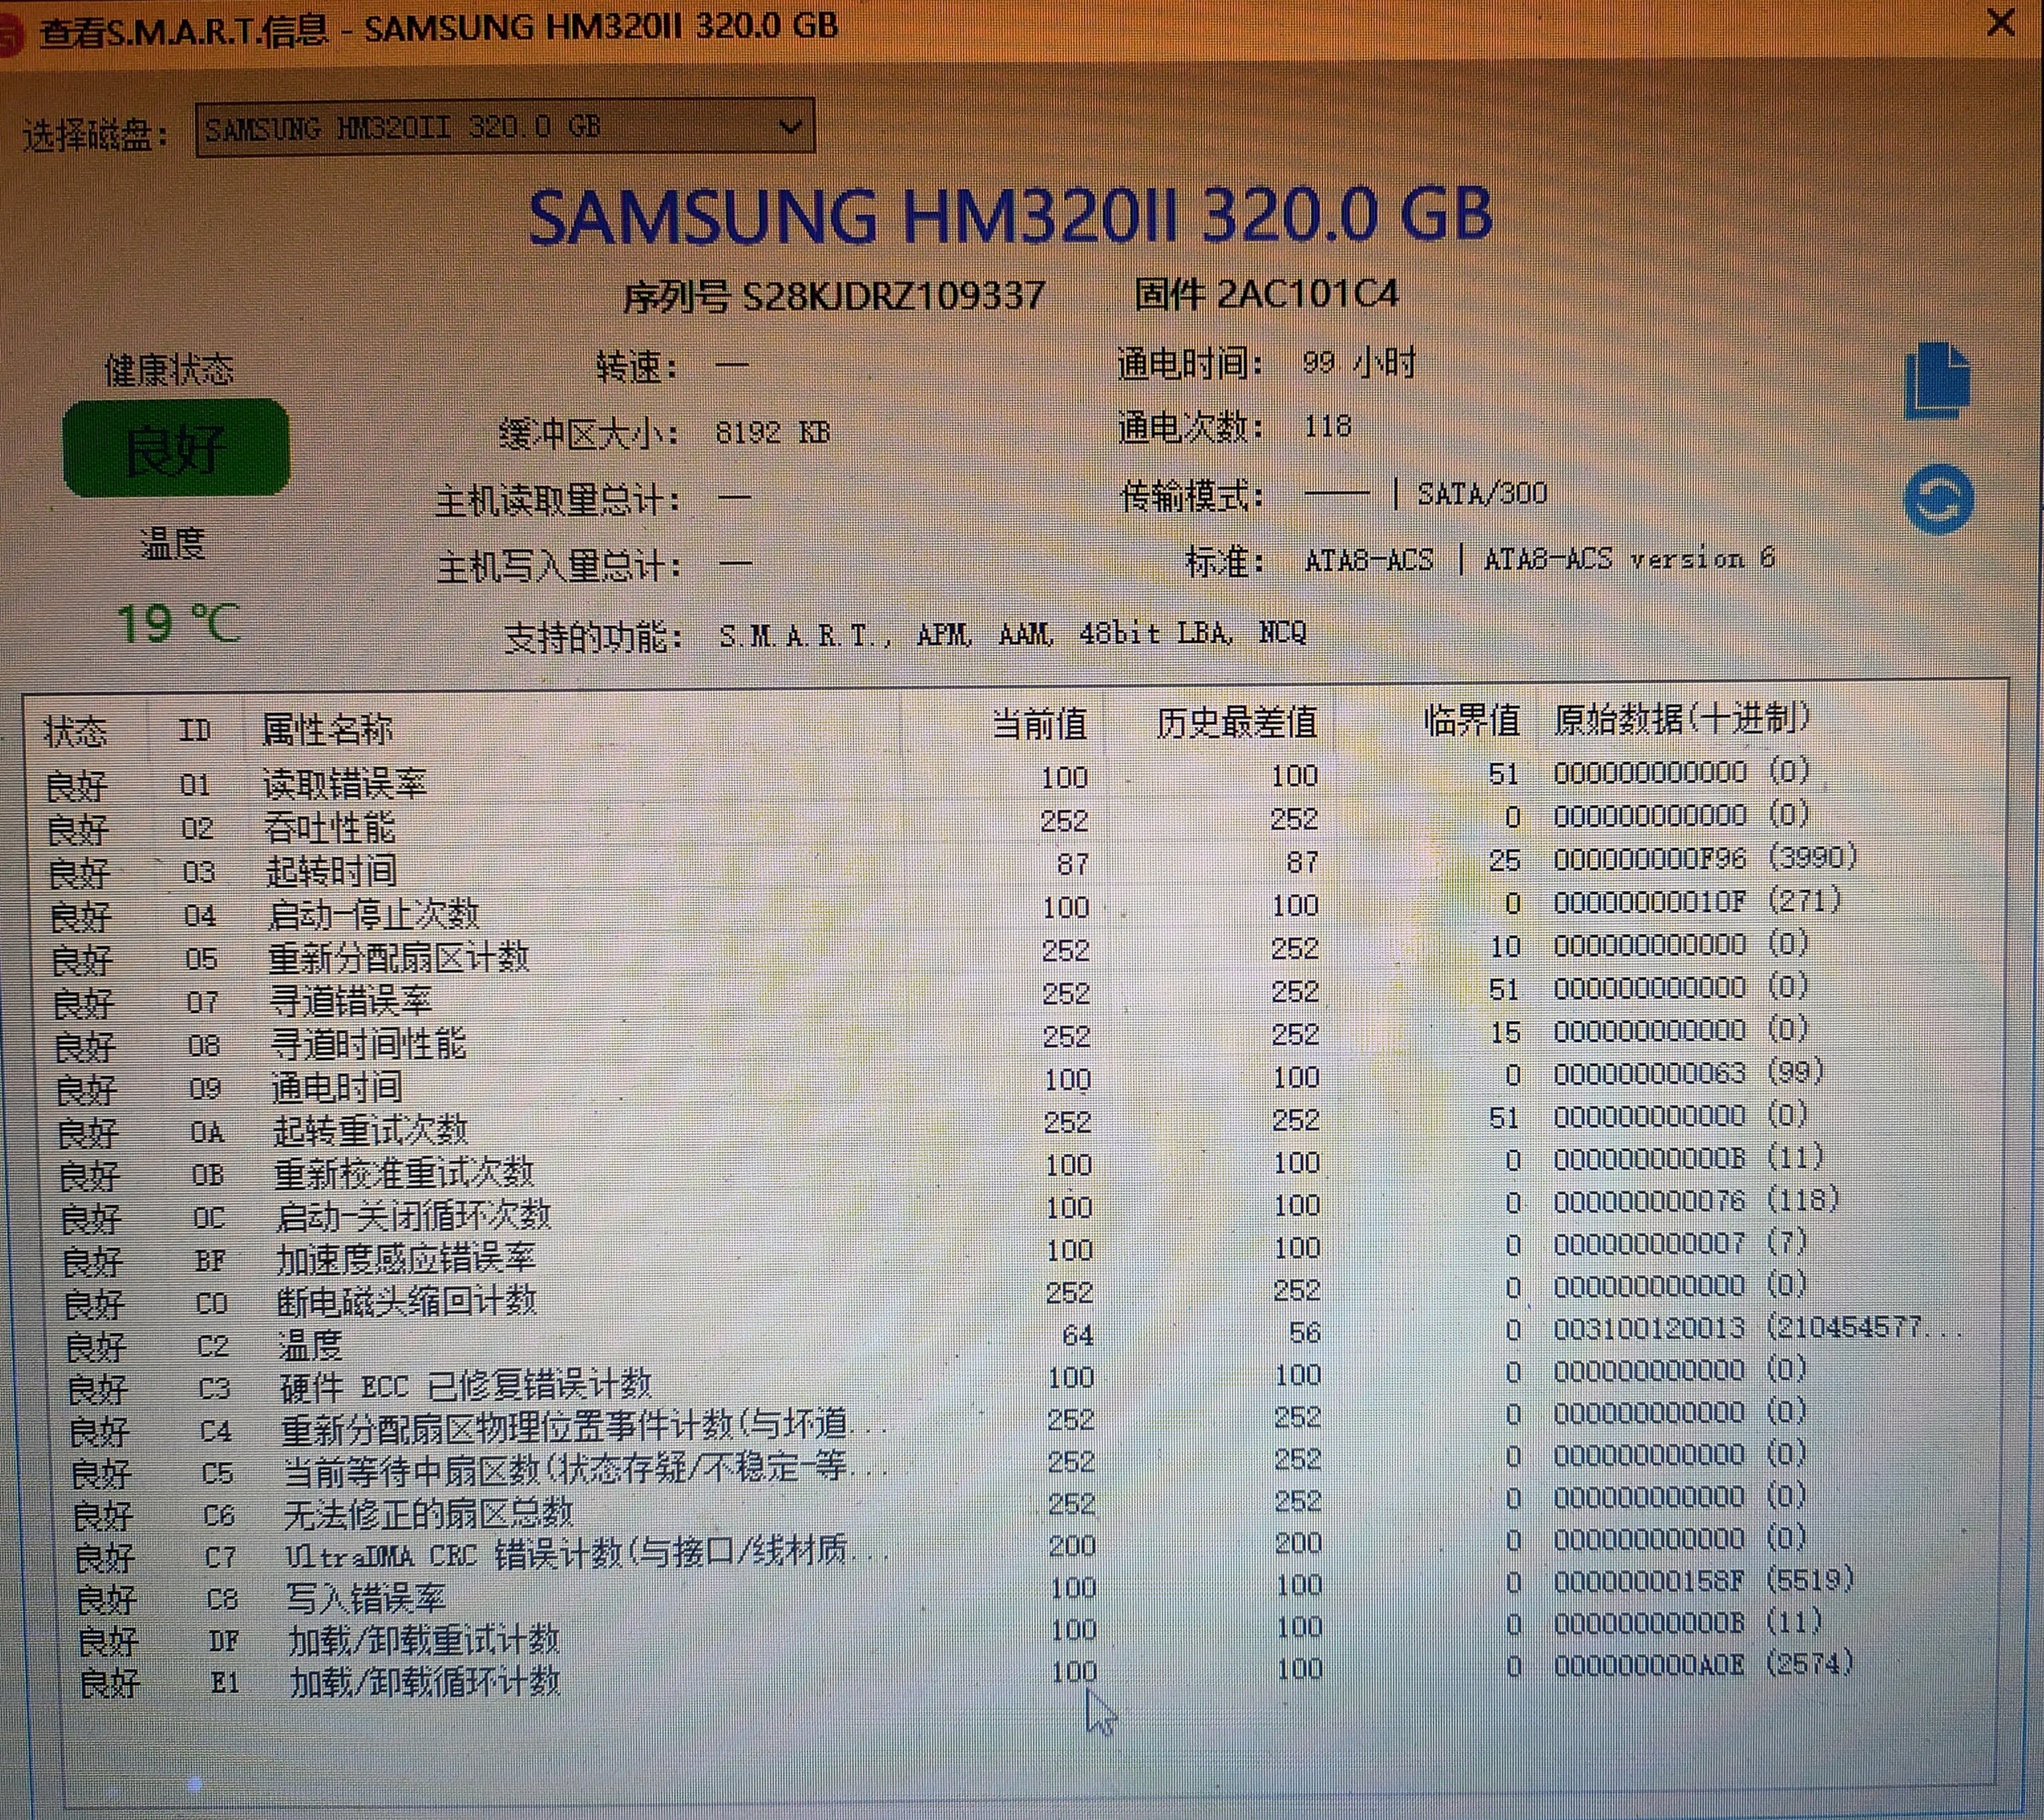Click the 8192 KB buffer size value
The width and height of the screenshot is (2044, 1820).
(773, 432)
